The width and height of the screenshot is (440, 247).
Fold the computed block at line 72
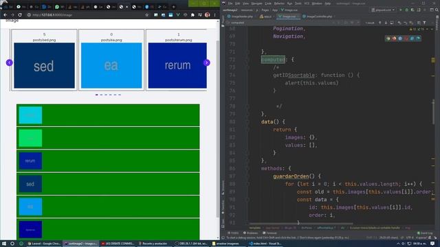[x=247, y=60]
